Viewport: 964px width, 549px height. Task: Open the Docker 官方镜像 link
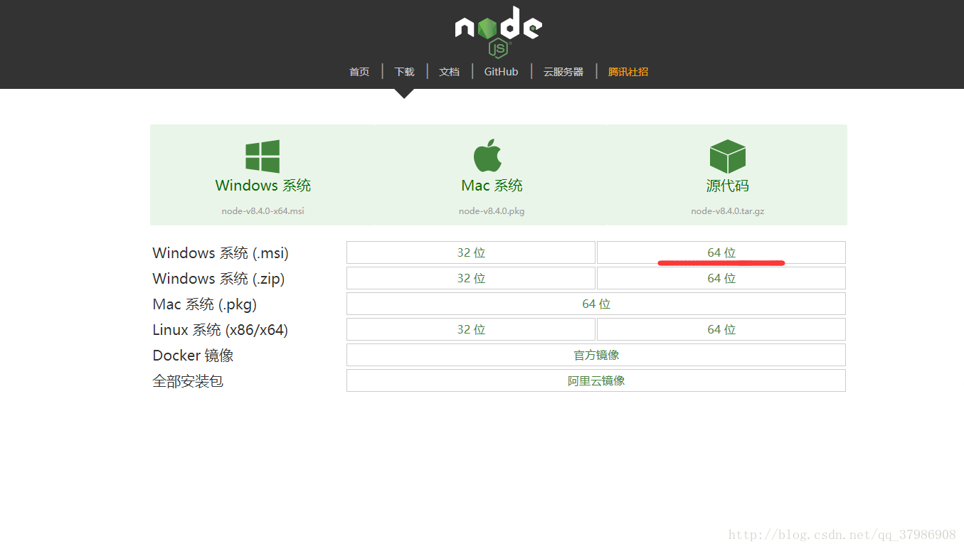point(596,355)
